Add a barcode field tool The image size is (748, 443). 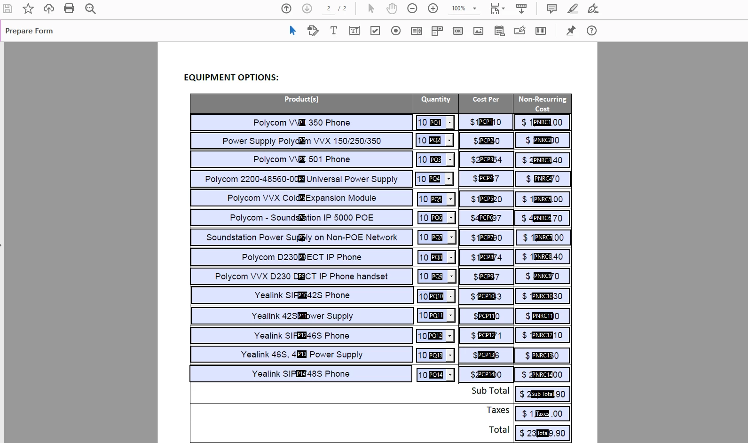tap(541, 31)
